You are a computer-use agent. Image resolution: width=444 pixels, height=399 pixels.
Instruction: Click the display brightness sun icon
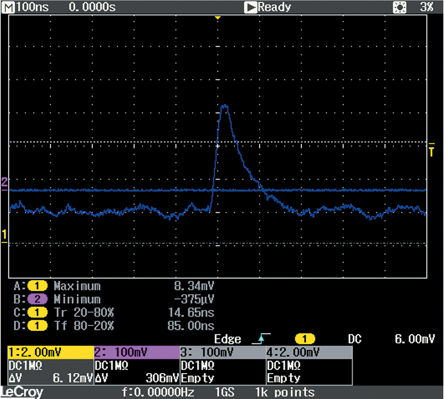(399, 7)
